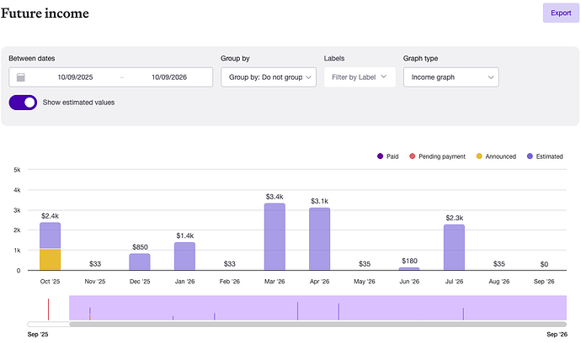Click the Mar '26 $3.4k bar
Screen dimensions: 581x343
click(275, 237)
